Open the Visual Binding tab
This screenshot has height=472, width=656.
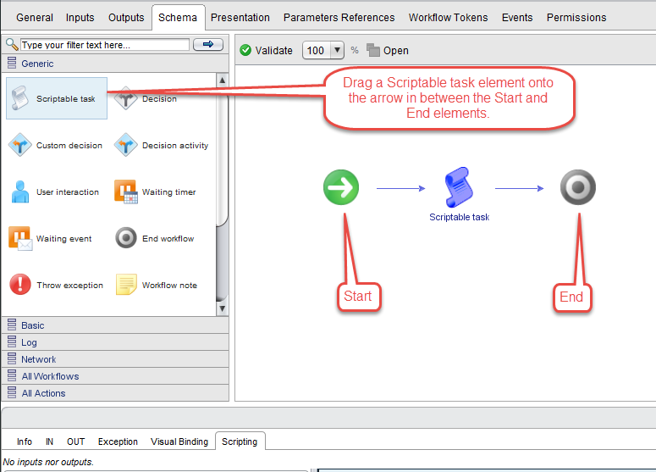point(179,441)
